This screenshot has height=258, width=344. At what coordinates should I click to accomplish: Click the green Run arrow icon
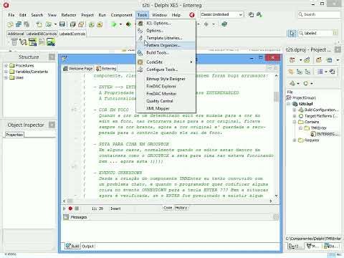coord(114,24)
